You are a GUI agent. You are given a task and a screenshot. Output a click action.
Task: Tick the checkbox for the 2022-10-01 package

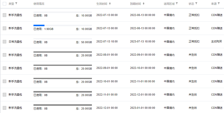[4, 82]
